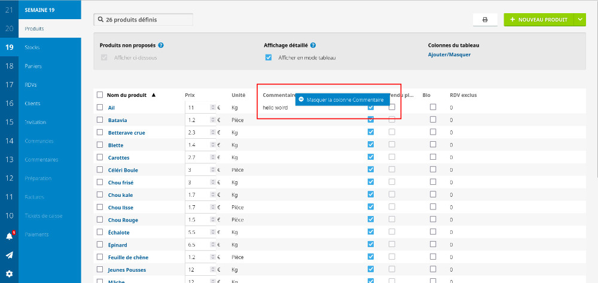Check the select-all products checkbox in header

(x=100, y=95)
